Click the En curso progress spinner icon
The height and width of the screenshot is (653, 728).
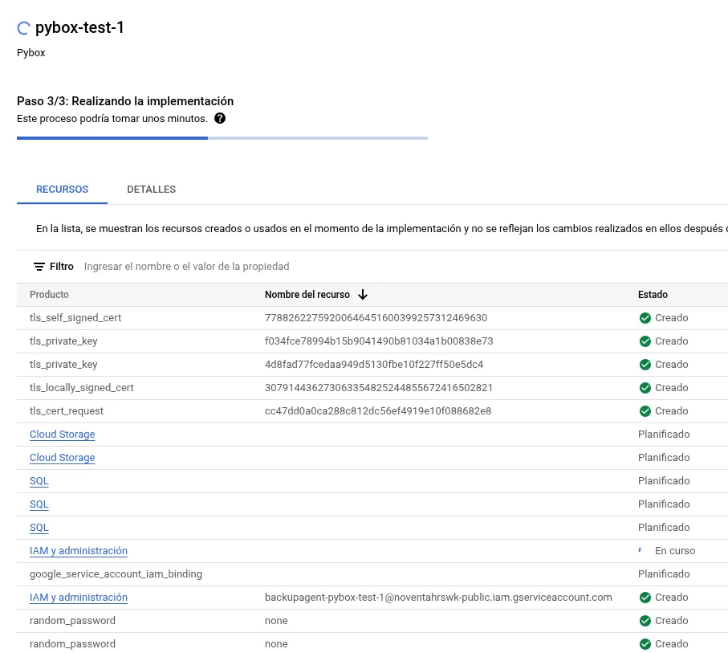click(641, 550)
